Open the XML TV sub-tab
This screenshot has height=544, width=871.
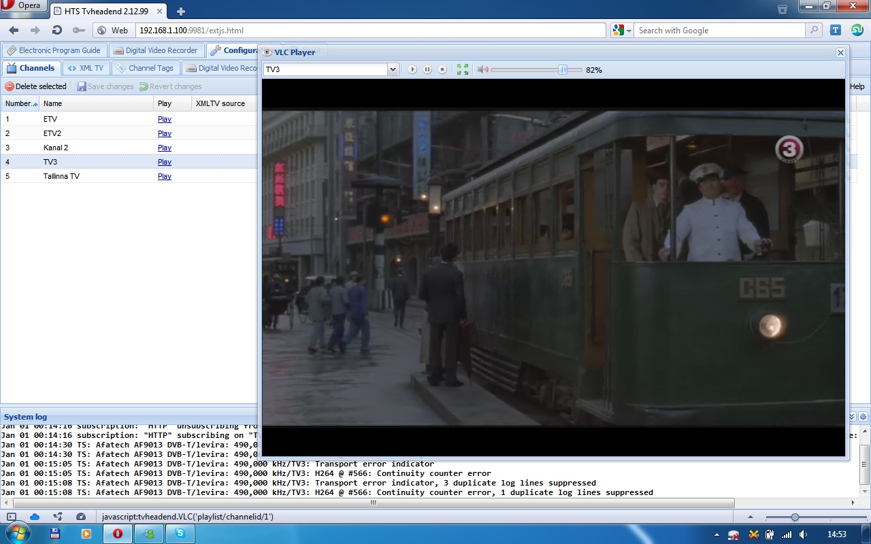(x=86, y=68)
